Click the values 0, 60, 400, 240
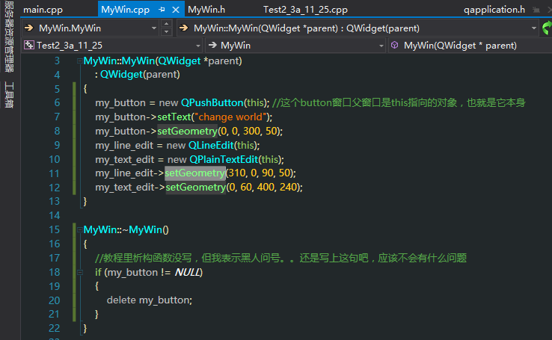 263,187
